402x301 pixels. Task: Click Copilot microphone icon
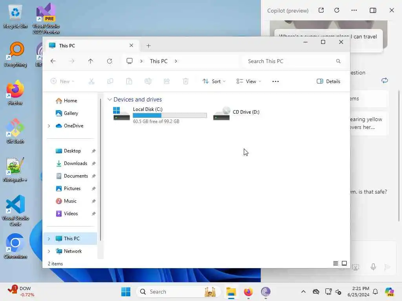373,267
